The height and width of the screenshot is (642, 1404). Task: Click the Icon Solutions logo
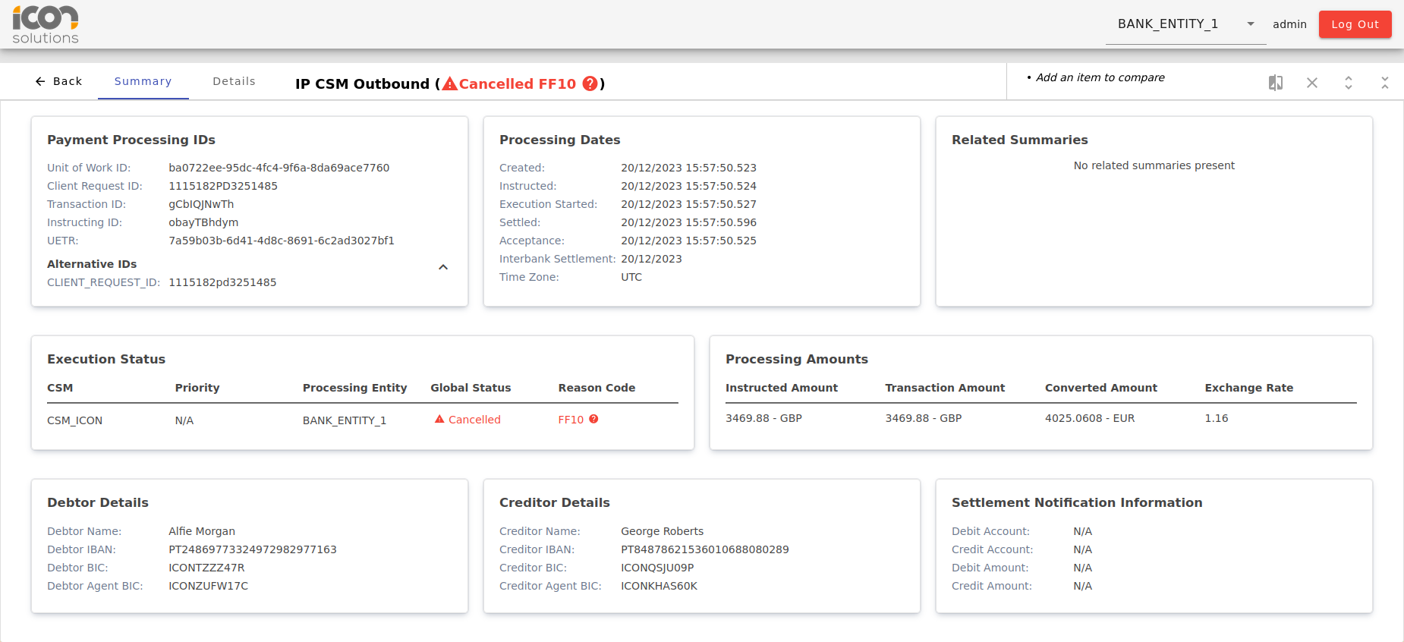pyautogui.click(x=46, y=24)
